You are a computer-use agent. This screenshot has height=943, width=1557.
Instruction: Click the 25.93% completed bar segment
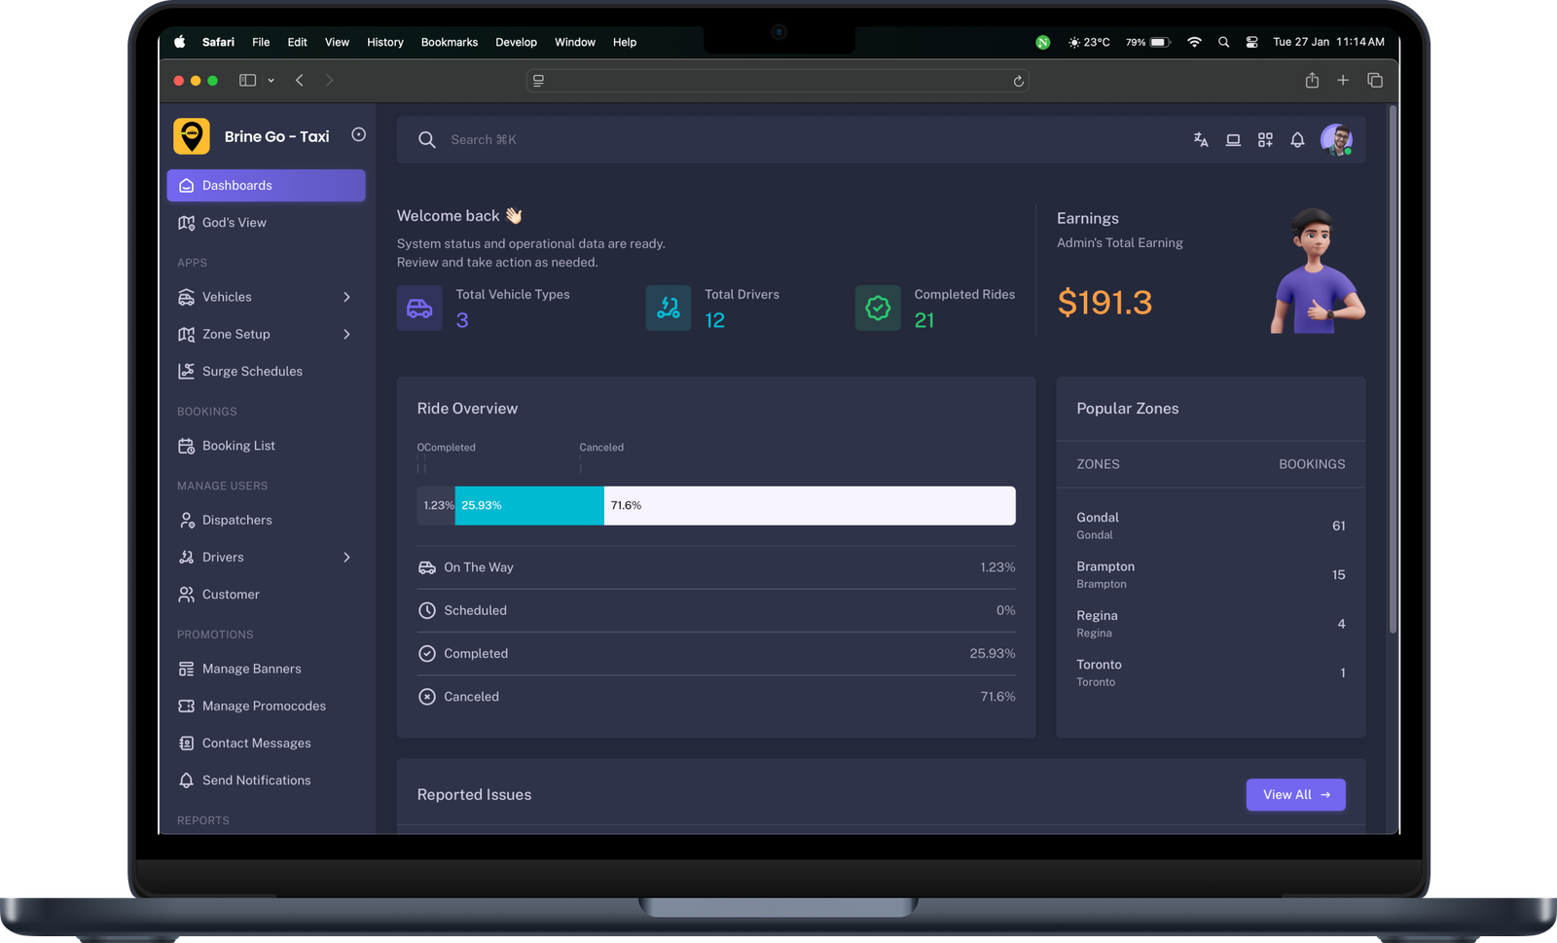pyautogui.click(x=529, y=506)
